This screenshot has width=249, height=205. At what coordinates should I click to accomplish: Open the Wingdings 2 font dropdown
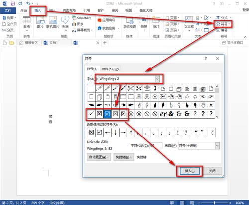pyautogui.click(x=157, y=79)
